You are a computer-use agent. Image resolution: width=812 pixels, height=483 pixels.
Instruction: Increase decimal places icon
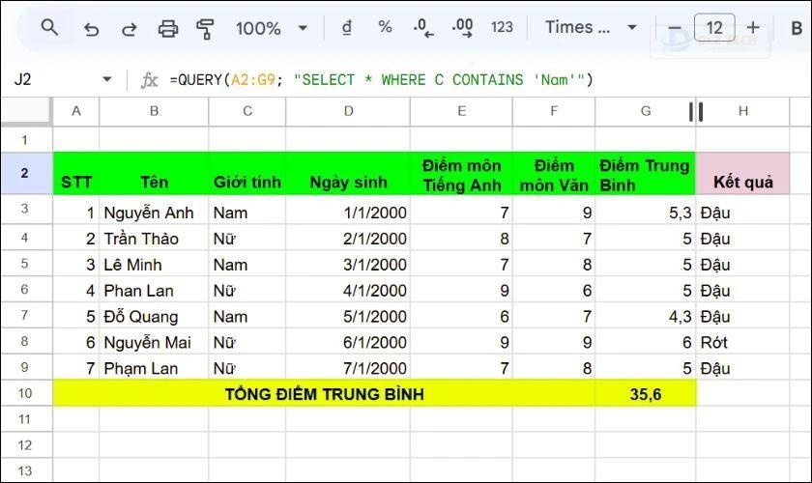tap(462, 28)
